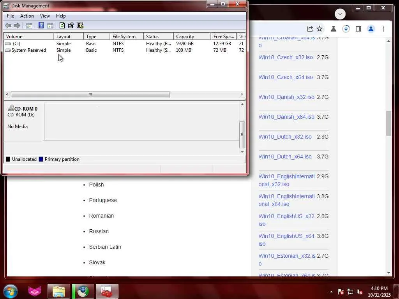The width and height of the screenshot is (399, 299).
Task: Open the Action Center flag tray icon
Action: click(341, 292)
